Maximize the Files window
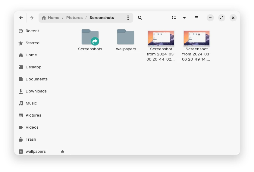Viewport: 254px width, 172px height. 222,18
